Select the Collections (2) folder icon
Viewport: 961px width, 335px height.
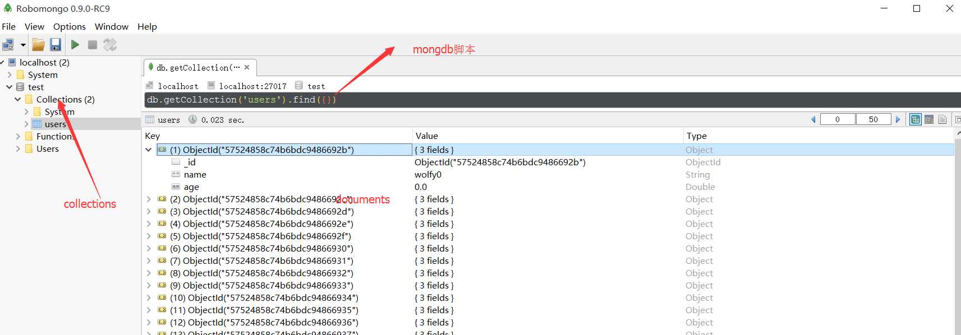coord(29,99)
